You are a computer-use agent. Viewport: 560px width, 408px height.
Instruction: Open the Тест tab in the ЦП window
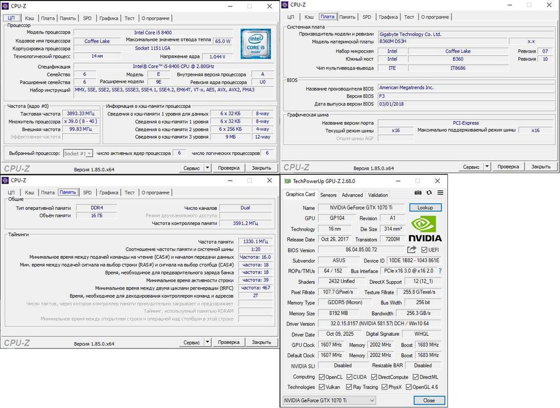coord(129,18)
